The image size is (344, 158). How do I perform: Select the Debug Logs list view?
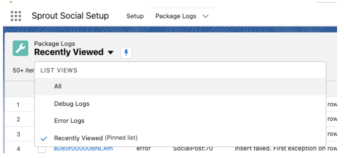(x=180, y=104)
